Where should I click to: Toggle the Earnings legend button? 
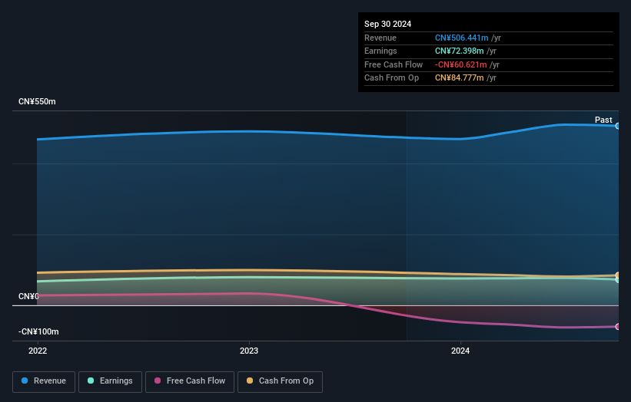110,381
